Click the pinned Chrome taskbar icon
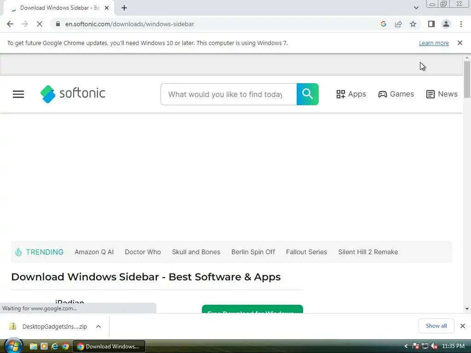Image resolution: width=471 pixels, height=353 pixels. [65, 347]
